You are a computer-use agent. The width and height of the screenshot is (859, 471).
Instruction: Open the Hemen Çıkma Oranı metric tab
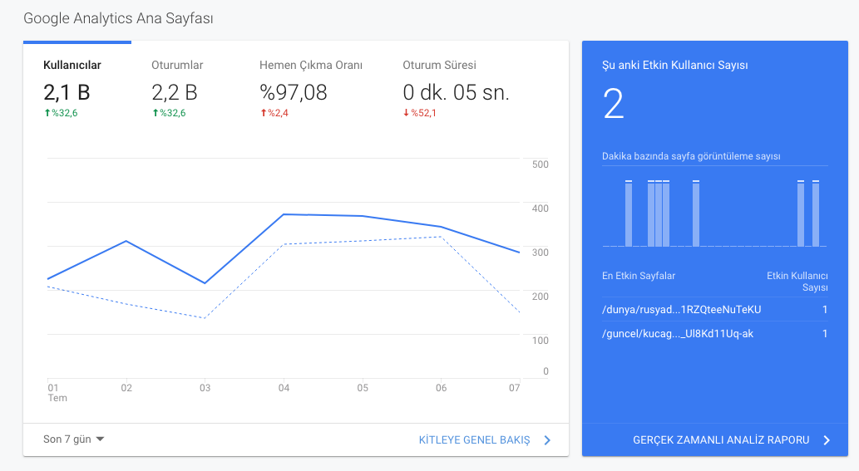(311, 88)
